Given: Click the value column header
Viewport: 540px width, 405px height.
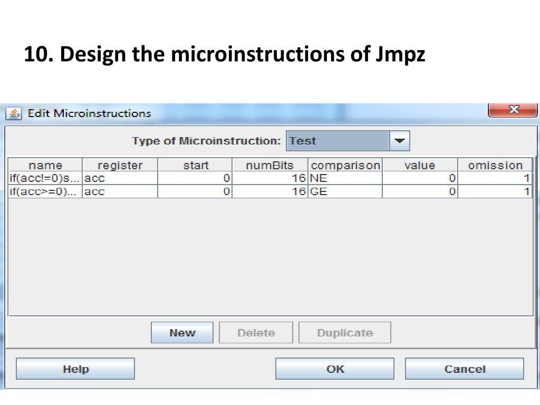Looking at the screenshot, I should point(420,165).
